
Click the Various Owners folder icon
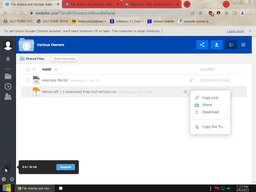click(26, 45)
